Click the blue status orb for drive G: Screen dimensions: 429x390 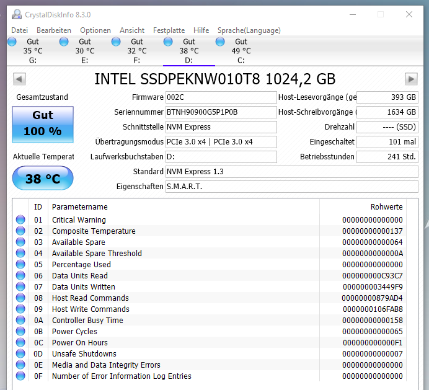click(12, 42)
